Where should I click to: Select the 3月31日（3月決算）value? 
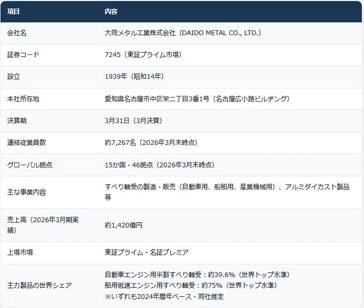[x=133, y=120]
